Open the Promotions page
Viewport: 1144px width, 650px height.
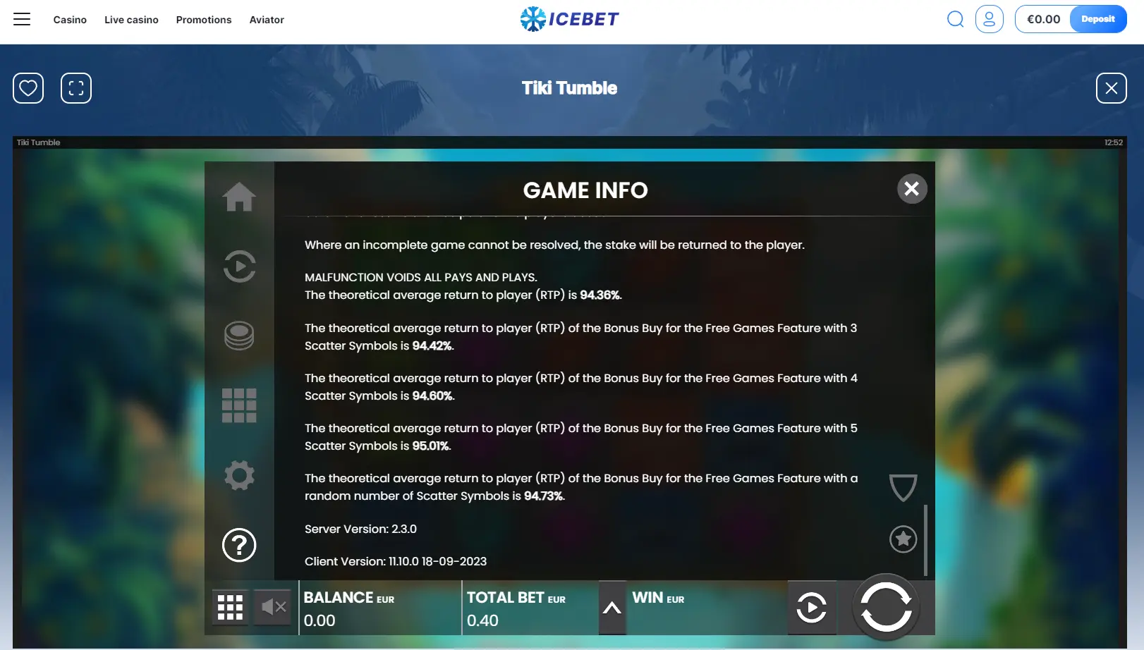click(204, 20)
